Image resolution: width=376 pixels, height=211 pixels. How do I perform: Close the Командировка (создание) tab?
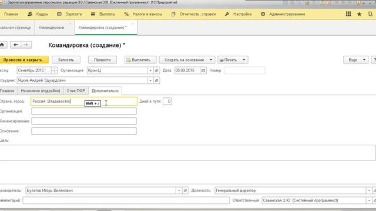click(x=133, y=24)
